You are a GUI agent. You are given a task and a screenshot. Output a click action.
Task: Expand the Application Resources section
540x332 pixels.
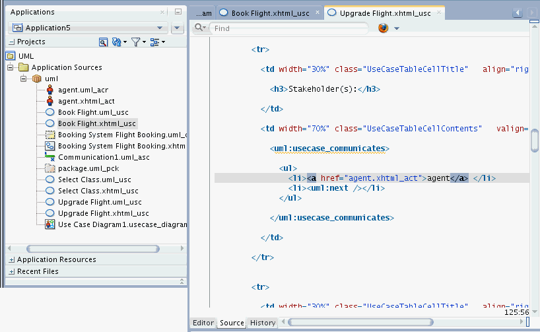click(x=12, y=259)
